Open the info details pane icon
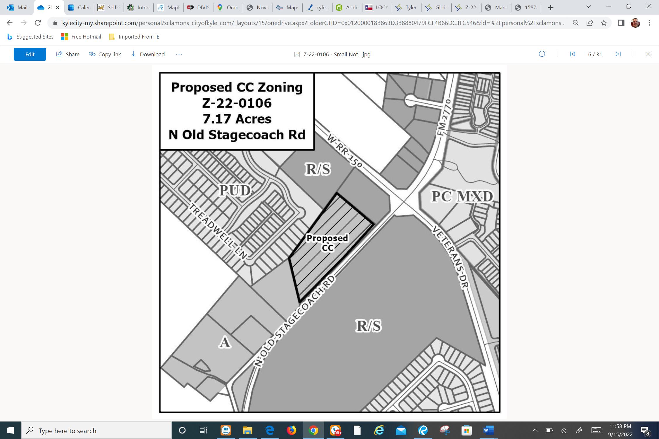The width and height of the screenshot is (659, 439). (542, 54)
